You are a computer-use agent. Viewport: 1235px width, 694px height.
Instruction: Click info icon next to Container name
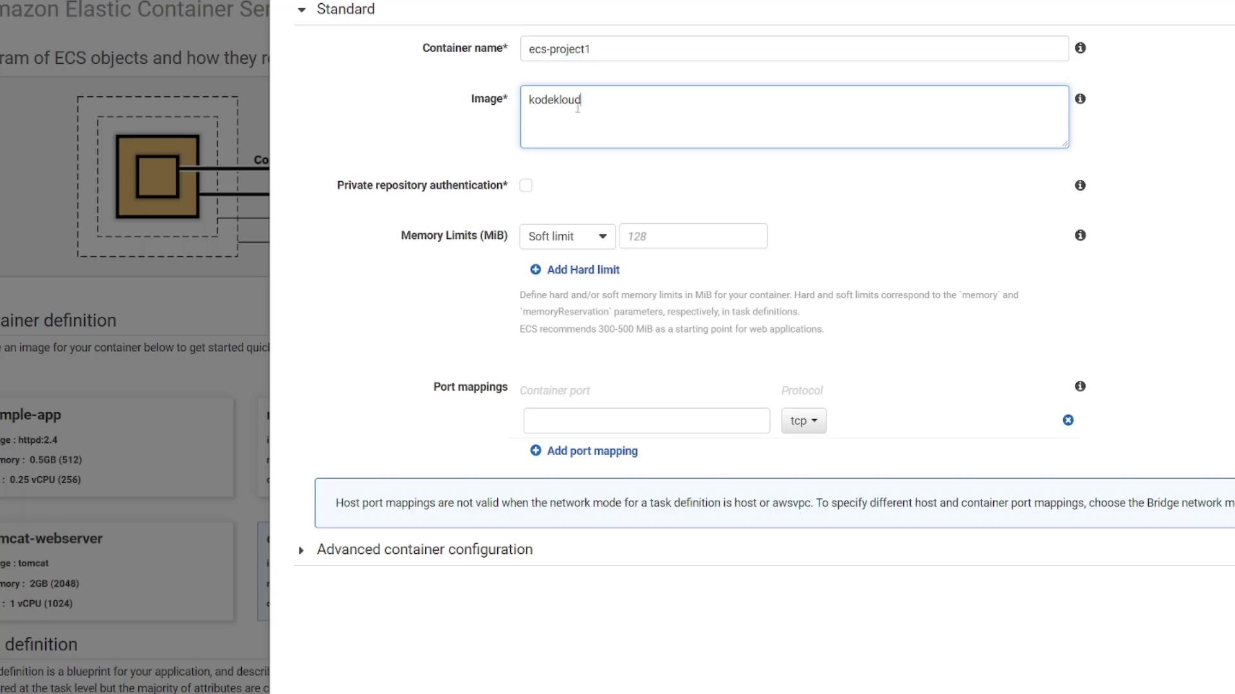1080,48
